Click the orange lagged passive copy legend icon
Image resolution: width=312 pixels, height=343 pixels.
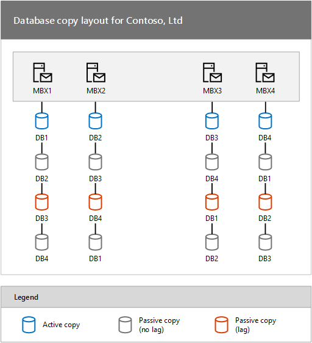(222, 325)
